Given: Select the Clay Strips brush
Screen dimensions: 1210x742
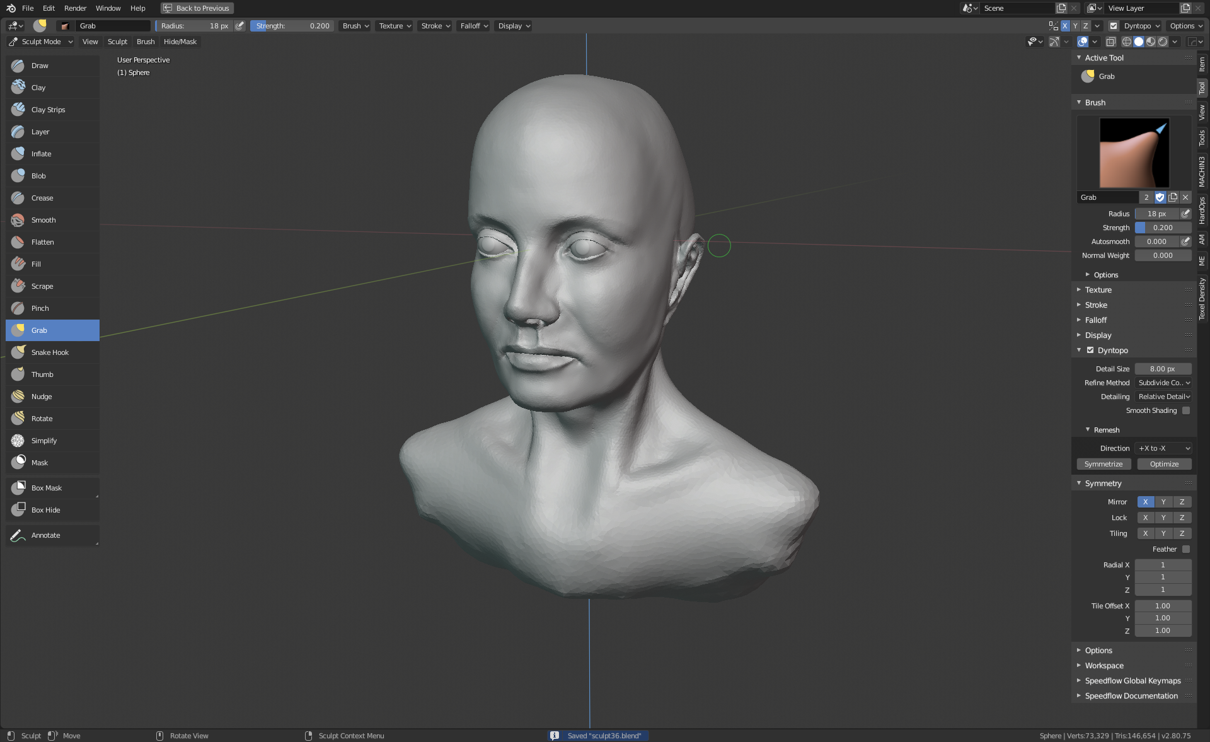Looking at the screenshot, I should 48,110.
